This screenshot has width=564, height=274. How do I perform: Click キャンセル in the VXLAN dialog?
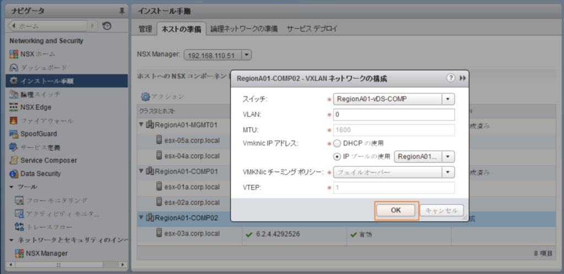(x=442, y=211)
